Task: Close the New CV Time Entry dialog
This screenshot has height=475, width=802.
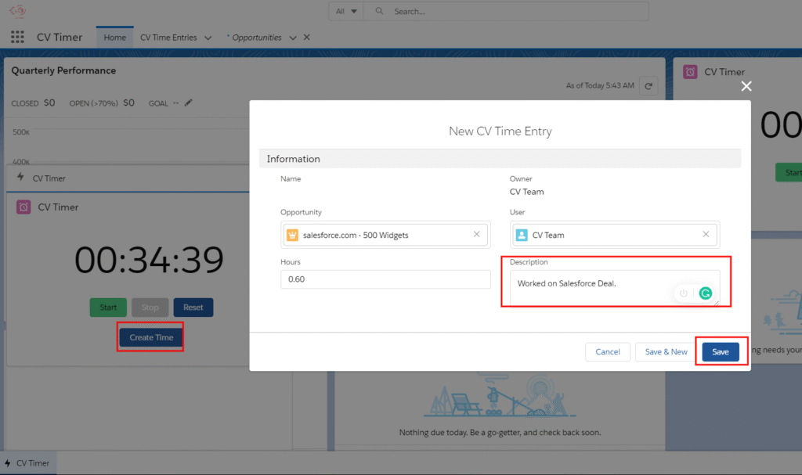Action: pos(746,86)
